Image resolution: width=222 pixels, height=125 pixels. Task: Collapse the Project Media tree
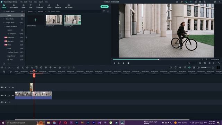(4, 11)
